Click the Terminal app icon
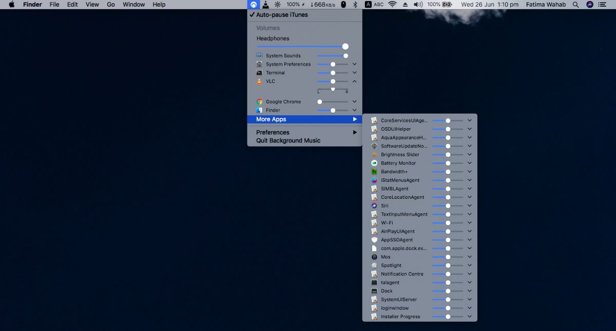Viewport: 616px width, 331px height. tap(260, 72)
